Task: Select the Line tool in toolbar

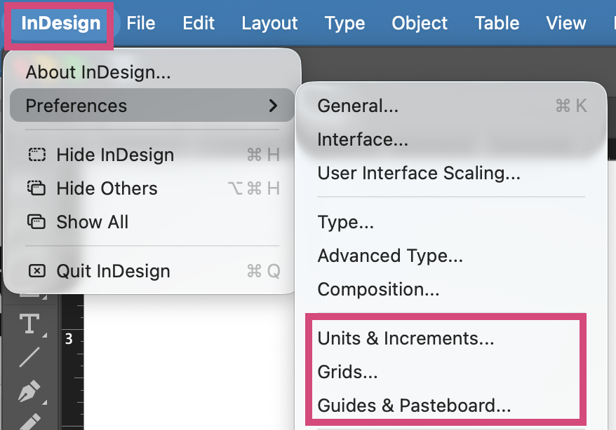Action: (x=29, y=357)
